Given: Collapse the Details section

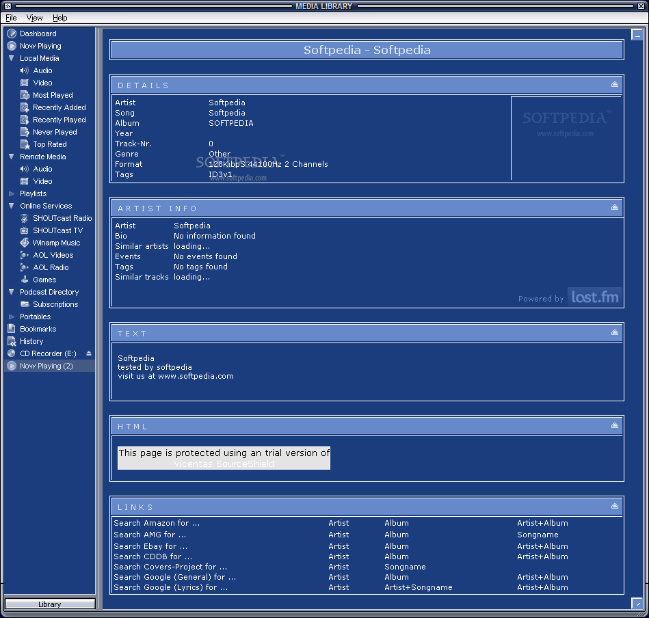Looking at the screenshot, I should coord(615,84).
